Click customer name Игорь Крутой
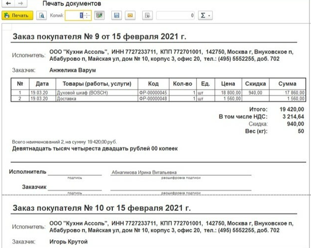311x248 pixels. [68, 242]
